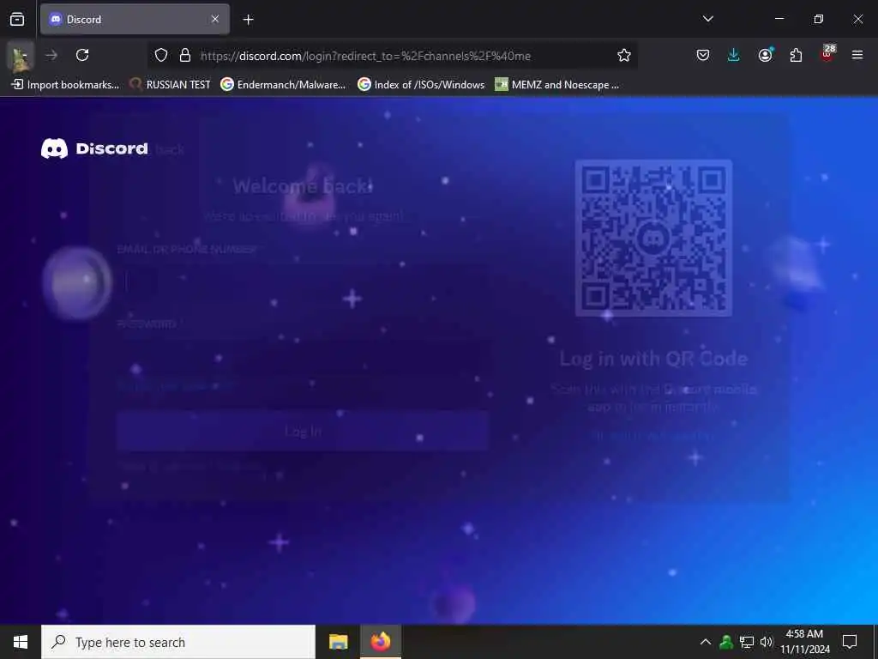Open the Firefox View icon
878x659 pixels.
17,19
